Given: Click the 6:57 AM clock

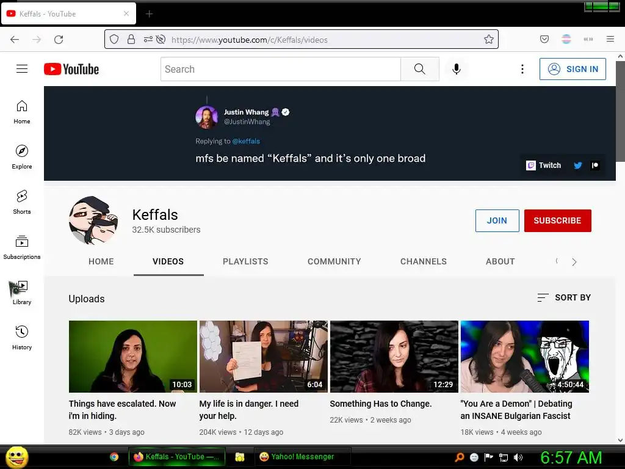Looking at the screenshot, I should 571,457.
